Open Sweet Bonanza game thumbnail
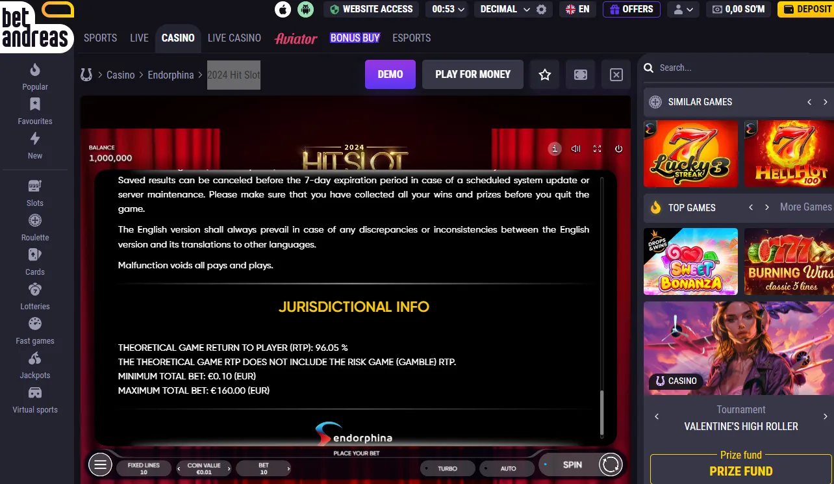 690,261
